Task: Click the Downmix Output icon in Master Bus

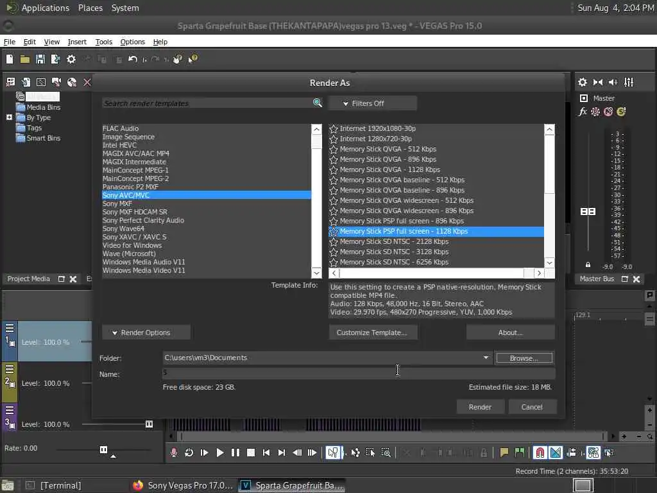Action: (x=598, y=82)
